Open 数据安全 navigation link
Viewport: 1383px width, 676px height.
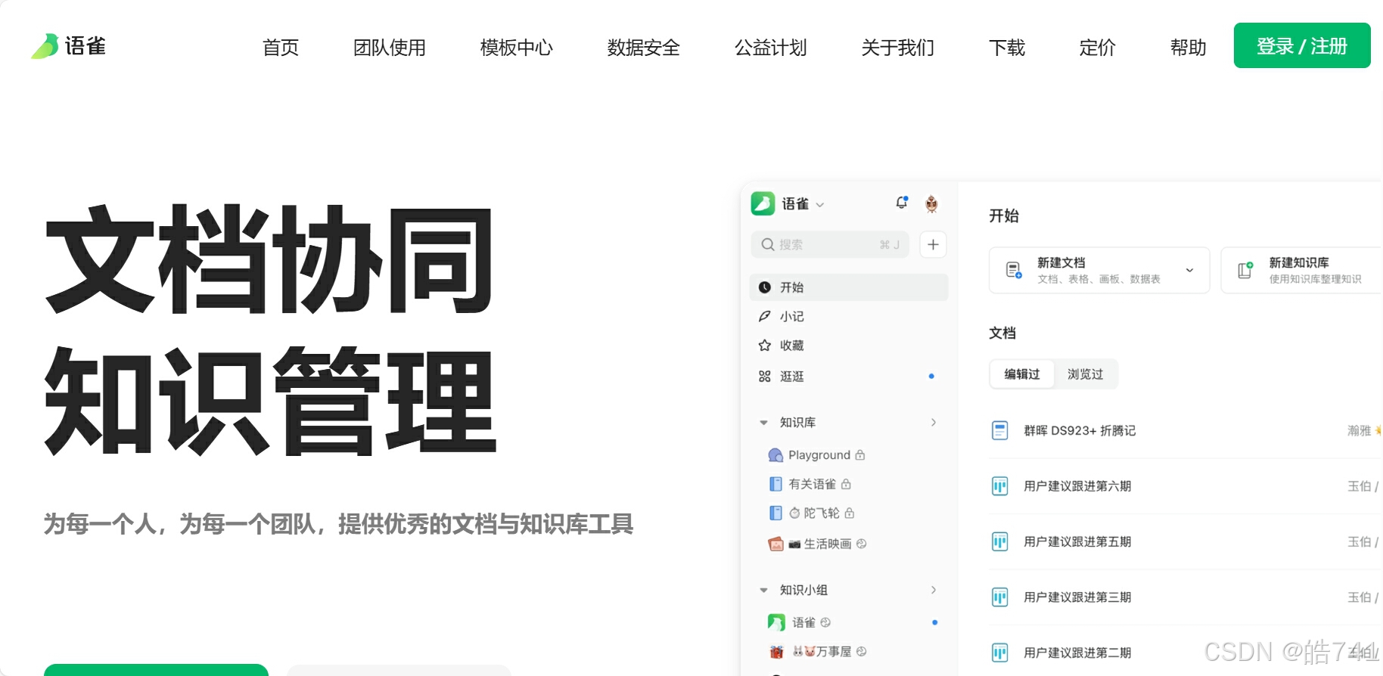point(644,48)
